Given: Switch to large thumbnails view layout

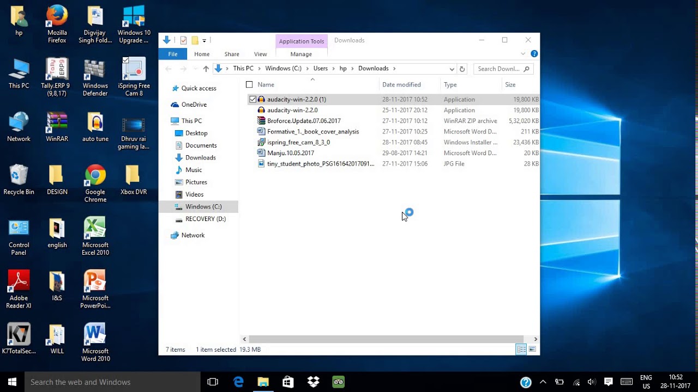Looking at the screenshot, I should coord(532,350).
